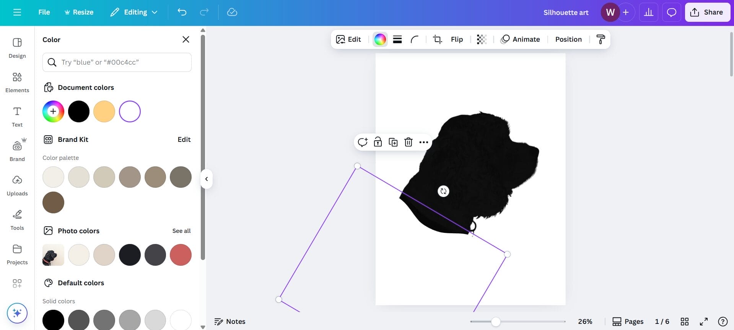734x330 pixels.
Task: Show the Pages strip
Action: [x=628, y=322]
